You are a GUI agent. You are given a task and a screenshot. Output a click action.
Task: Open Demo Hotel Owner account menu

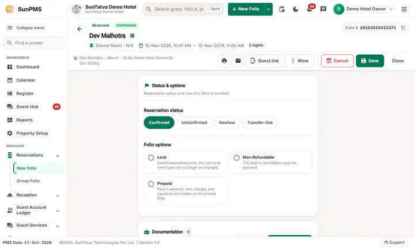pyautogui.click(x=363, y=9)
